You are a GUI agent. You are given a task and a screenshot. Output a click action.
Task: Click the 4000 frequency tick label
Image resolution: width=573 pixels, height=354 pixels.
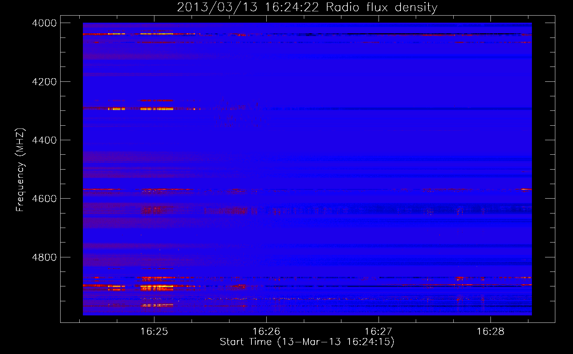tap(44, 23)
